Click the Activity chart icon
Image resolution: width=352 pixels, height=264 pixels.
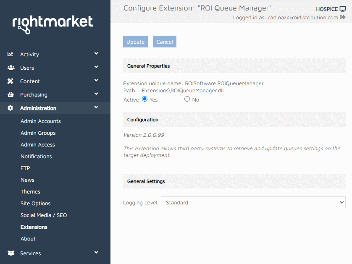11,54
